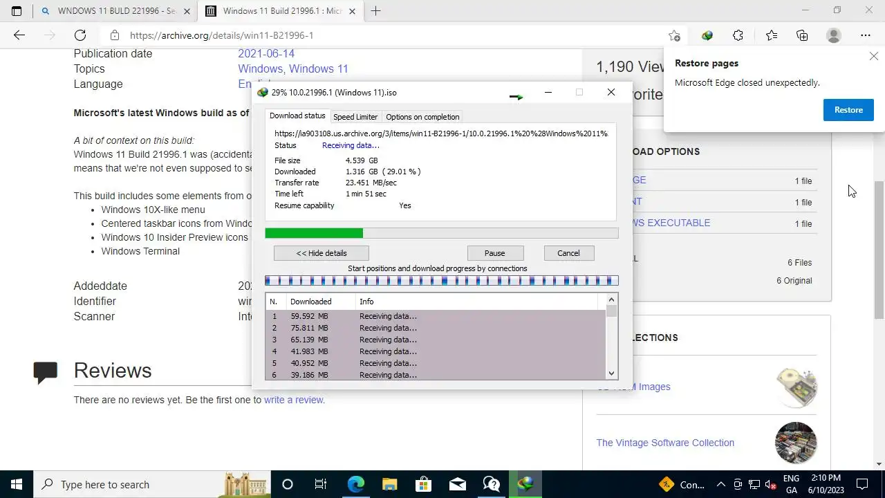Open File Explorer from the taskbar
Viewport: 885px width, 498px height.
[x=389, y=484]
